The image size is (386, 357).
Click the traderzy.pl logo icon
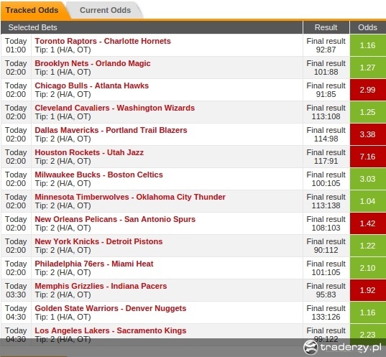click(311, 347)
